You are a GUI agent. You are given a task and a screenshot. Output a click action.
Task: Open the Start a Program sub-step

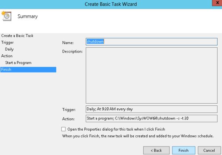18,63
